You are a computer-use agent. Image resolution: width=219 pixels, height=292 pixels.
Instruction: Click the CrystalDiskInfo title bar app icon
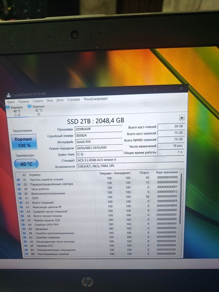pos(9,95)
